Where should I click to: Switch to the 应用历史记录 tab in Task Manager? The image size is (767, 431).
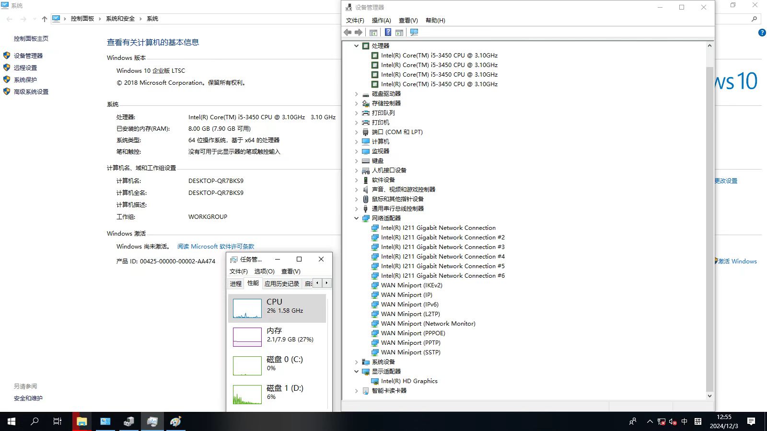(282, 284)
